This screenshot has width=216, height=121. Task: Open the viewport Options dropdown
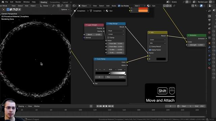pyautogui.click(x=65, y=9)
